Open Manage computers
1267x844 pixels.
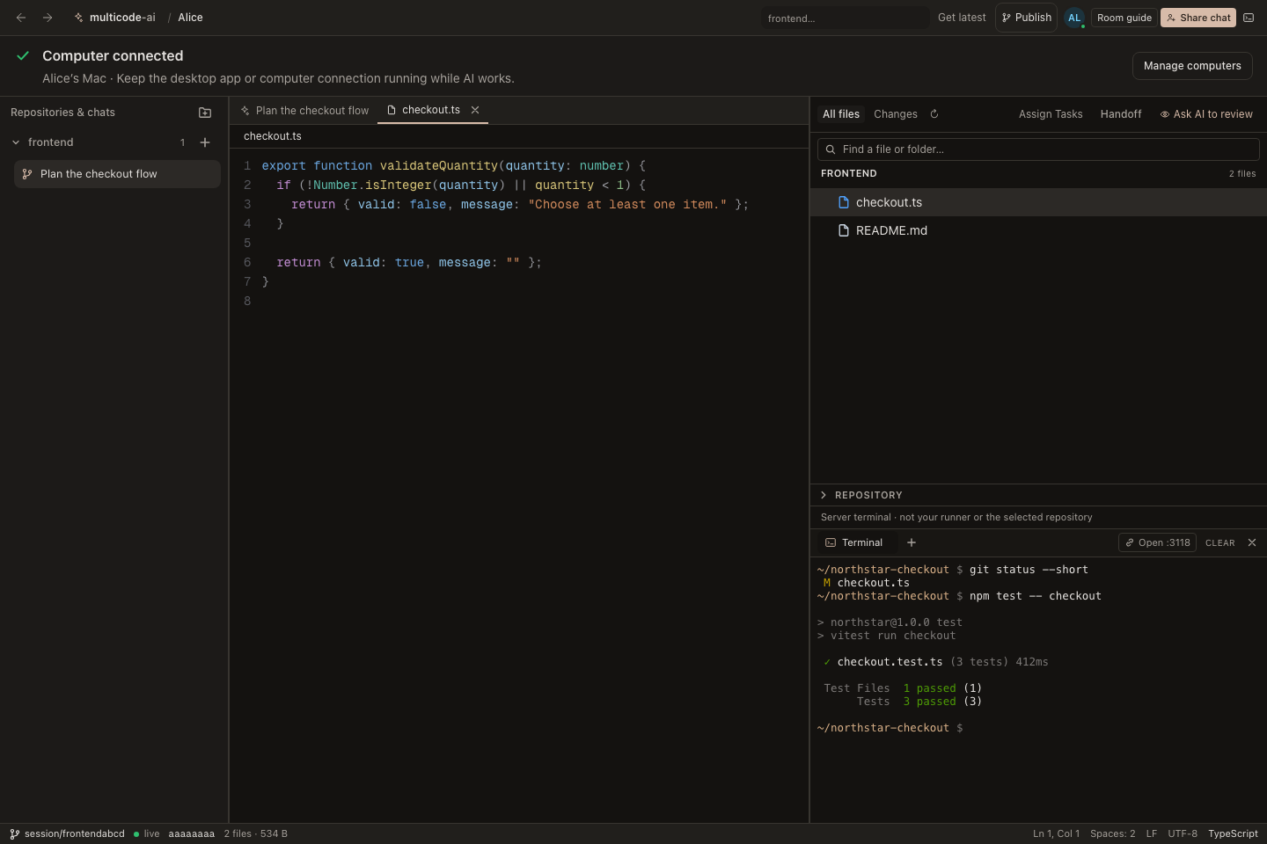[1192, 66]
